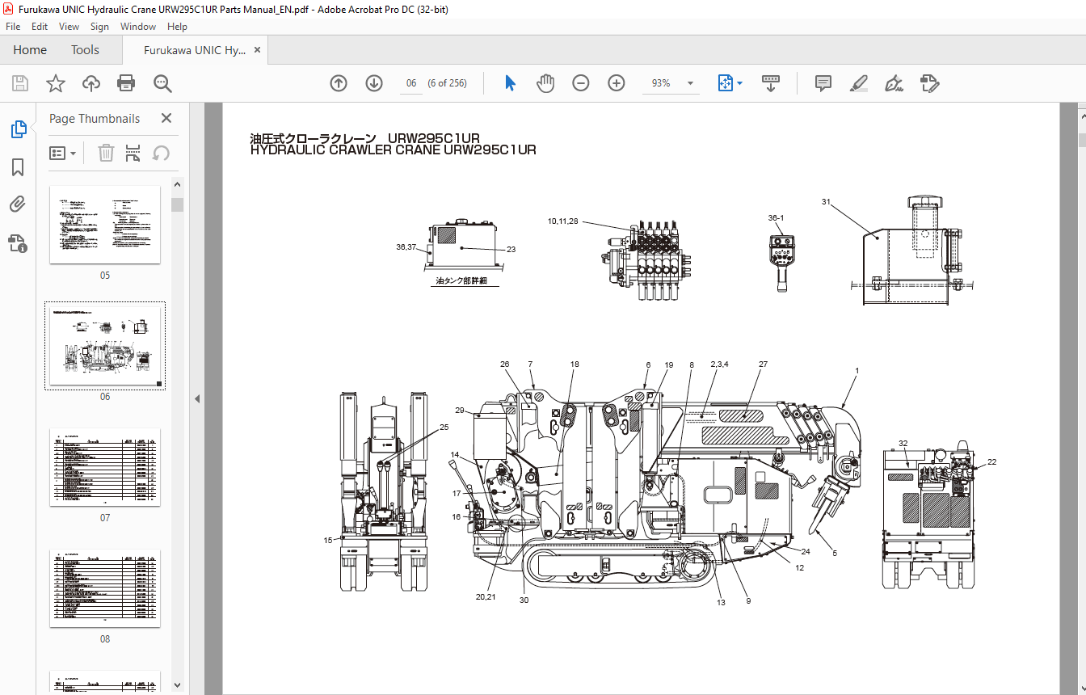Zoom out with the minus icon
Image resolution: width=1086 pixels, height=695 pixels.
point(581,83)
